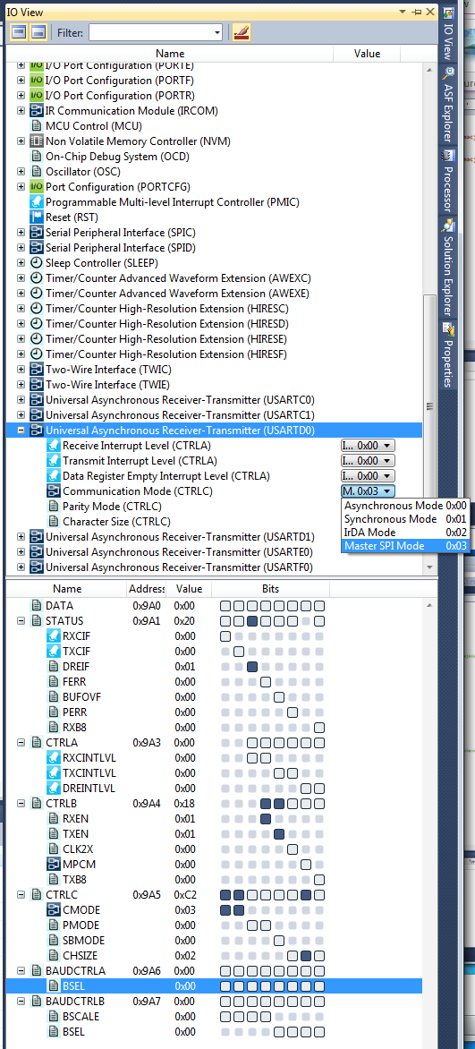
Task: Click the Value column header in peripherals list
Action: point(367,54)
